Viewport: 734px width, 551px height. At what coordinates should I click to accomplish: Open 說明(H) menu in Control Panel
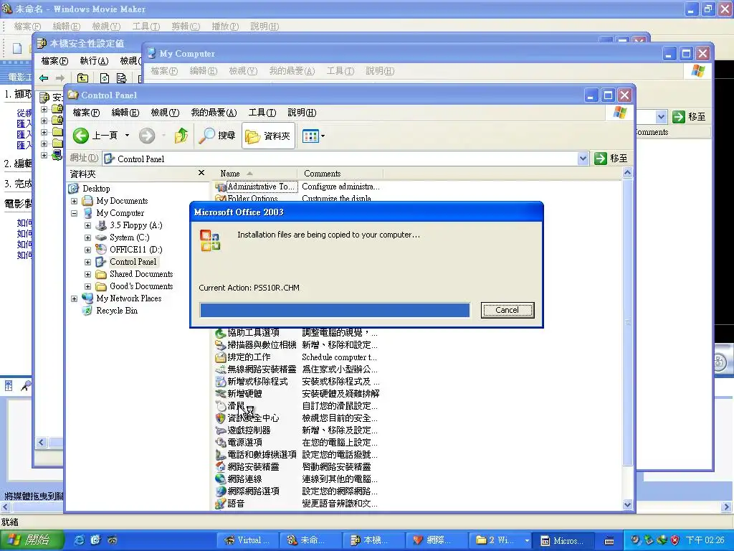click(302, 113)
